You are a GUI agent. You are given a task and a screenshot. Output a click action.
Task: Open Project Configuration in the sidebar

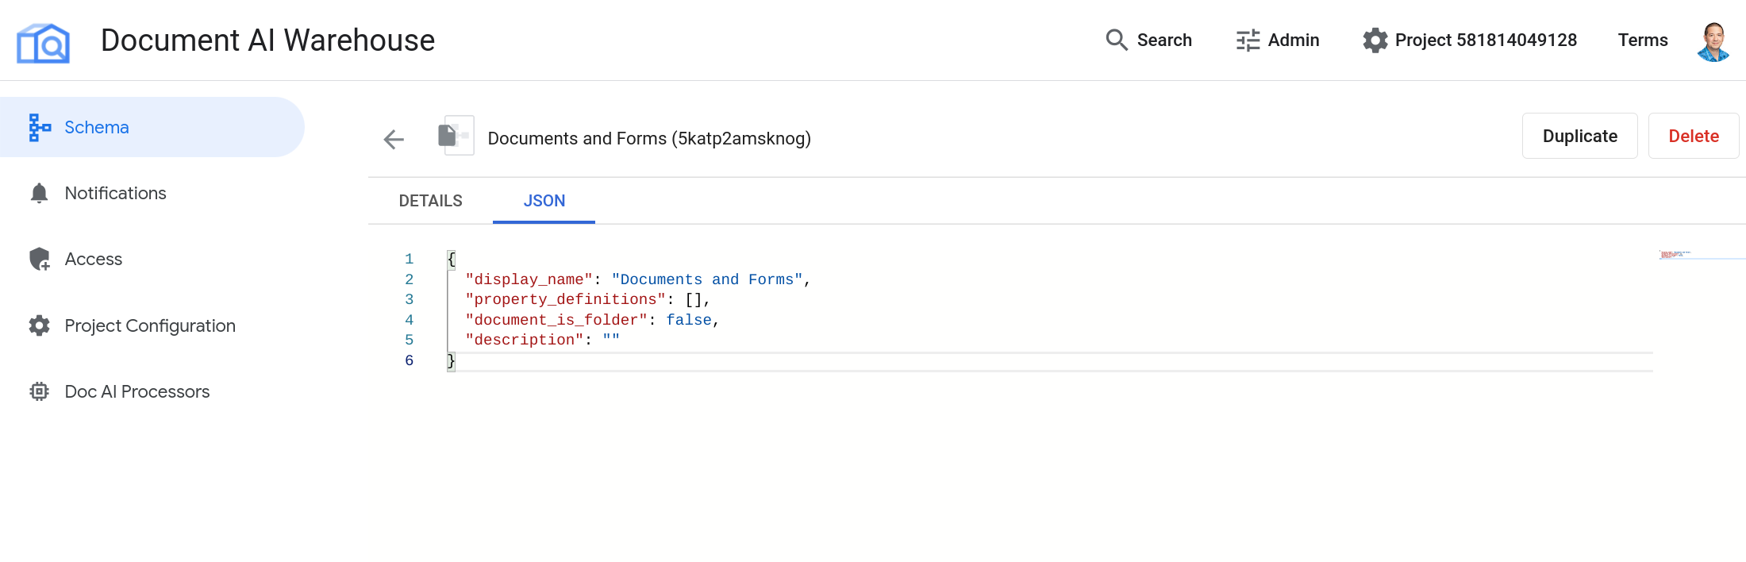(150, 325)
